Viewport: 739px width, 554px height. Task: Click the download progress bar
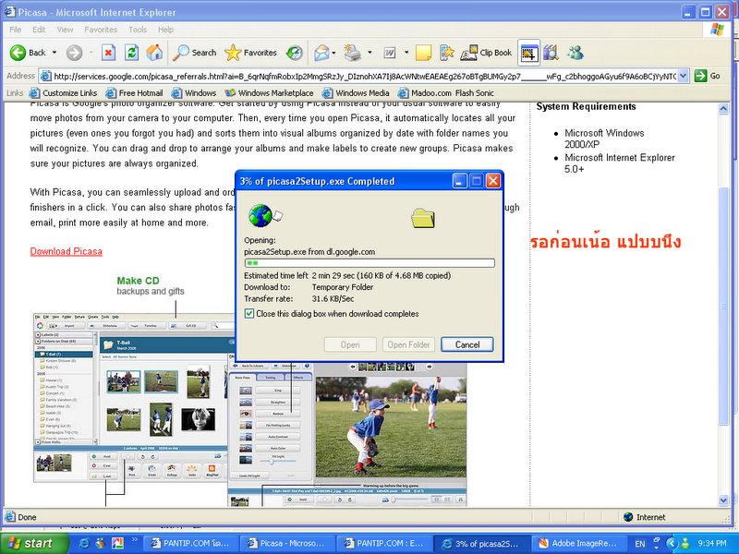tap(369, 263)
